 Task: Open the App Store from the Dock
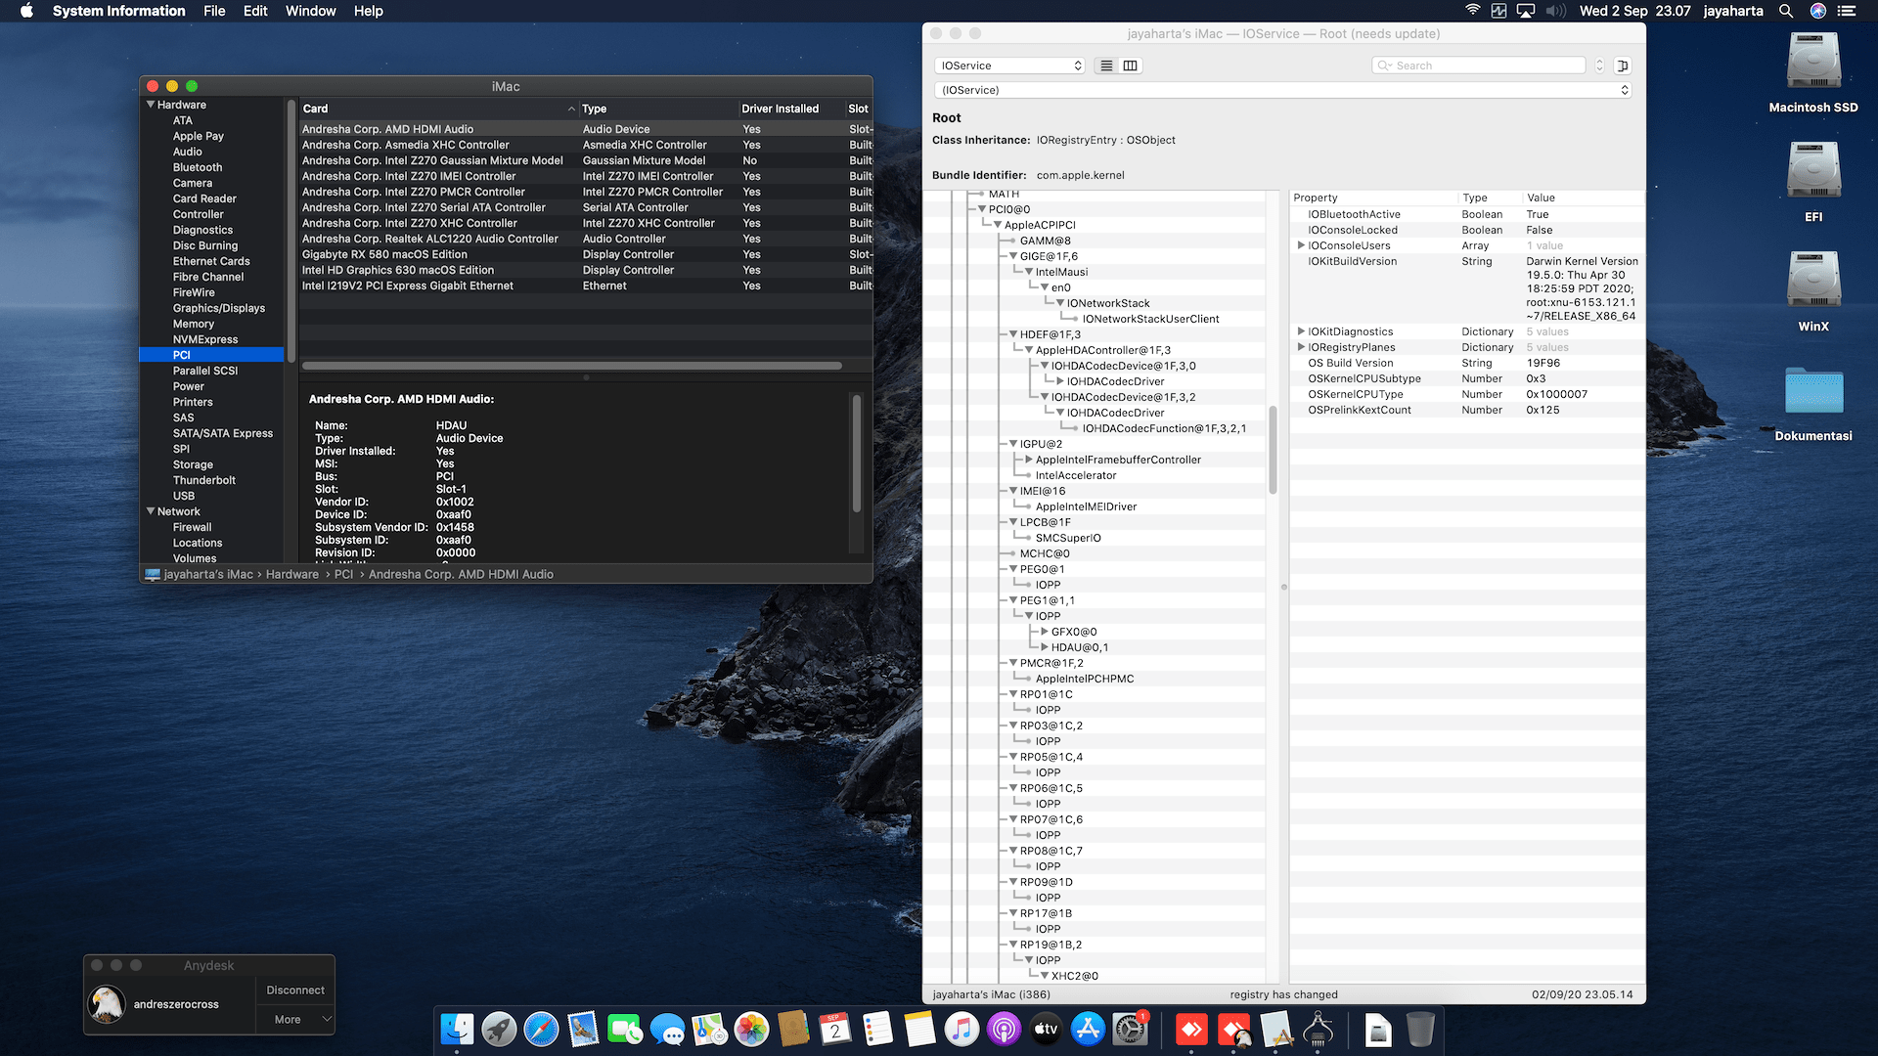[x=1088, y=1030]
